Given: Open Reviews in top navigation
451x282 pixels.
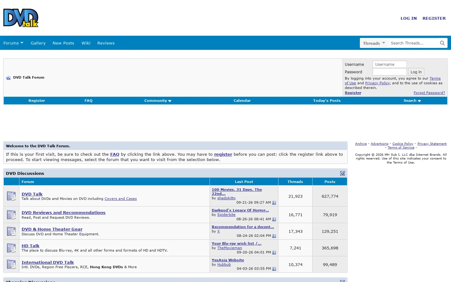Looking at the screenshot, I should (x=106, y=43).
